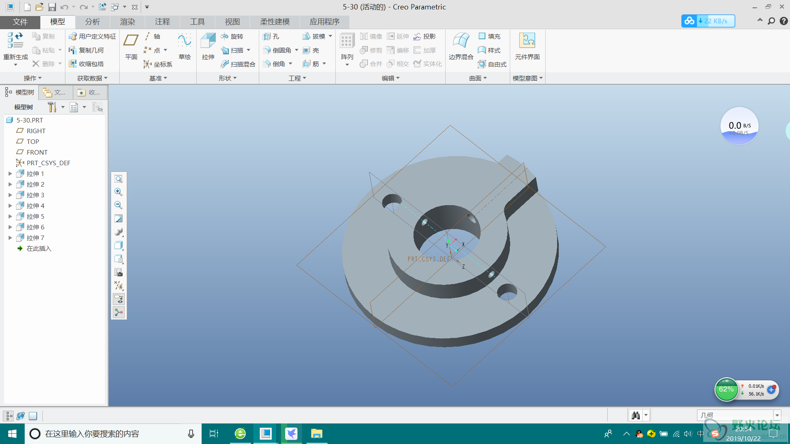
Task: Toggle annotation display in graphics toolbar
Action: 118,299
